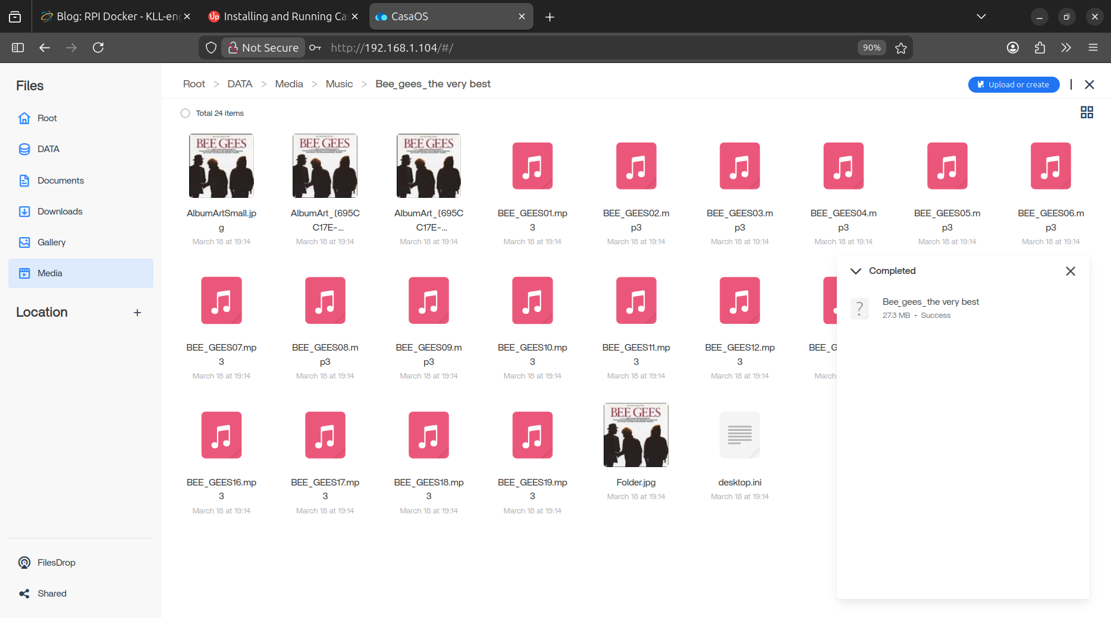Add a new Location with plus icon
Viewport: 1111px width, 618px height.
click(x=137, y=313)
